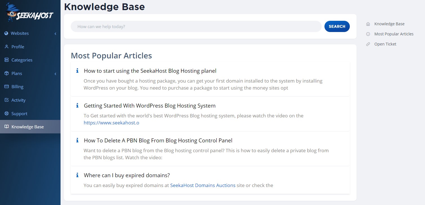The image size is (425, 205).
Task: Open 'Getting Started With WordPress Blog Hosting System' article
Action: [150, 106]
